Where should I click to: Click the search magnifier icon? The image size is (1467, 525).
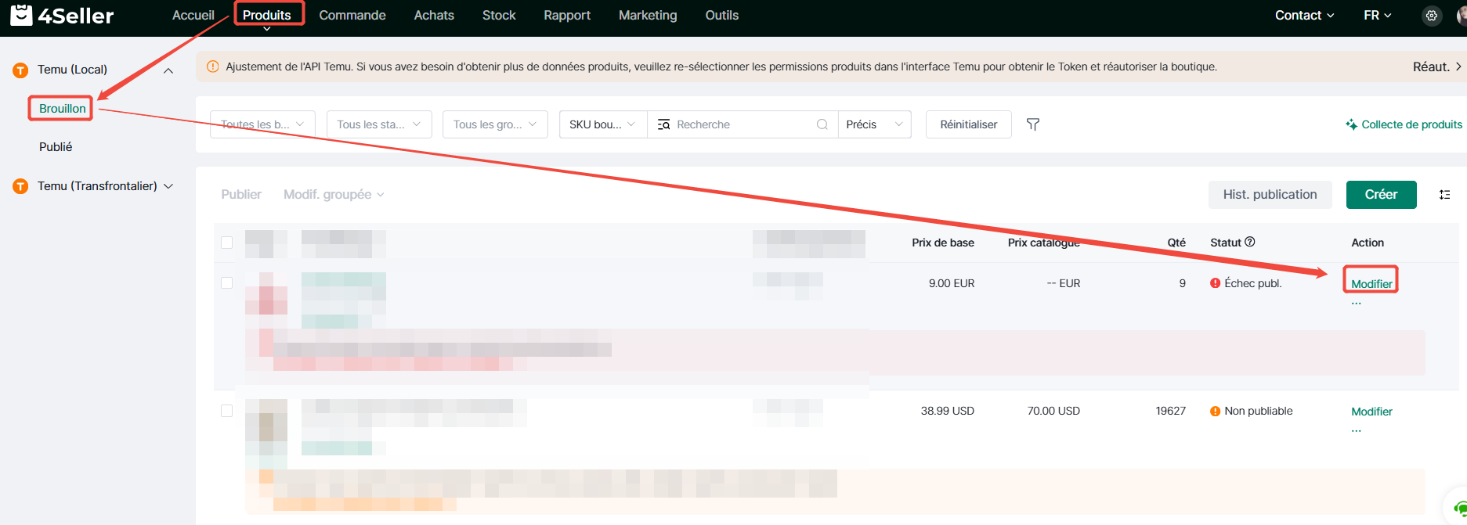click(822, 124)
